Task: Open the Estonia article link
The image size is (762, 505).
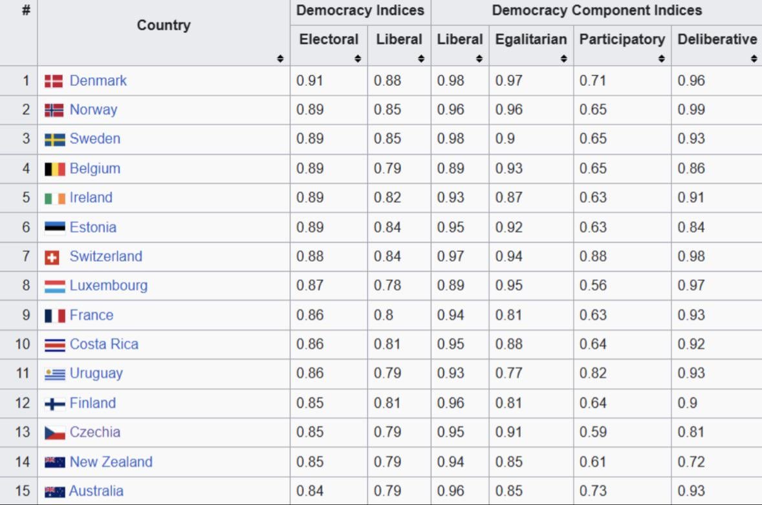Action: coord(93,227)
